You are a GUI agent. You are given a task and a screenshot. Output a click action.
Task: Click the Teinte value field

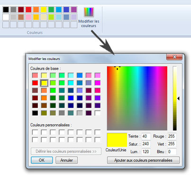(x=146, y=136)
